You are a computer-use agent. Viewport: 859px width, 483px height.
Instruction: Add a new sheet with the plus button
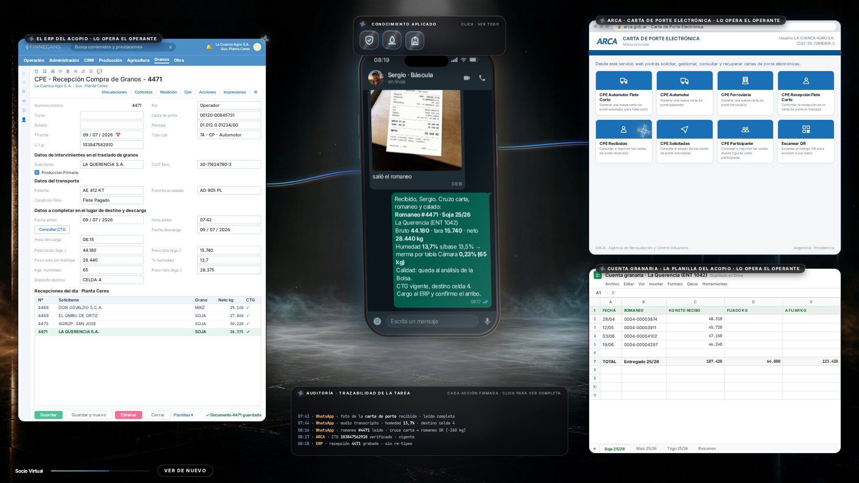click(594, 449)
